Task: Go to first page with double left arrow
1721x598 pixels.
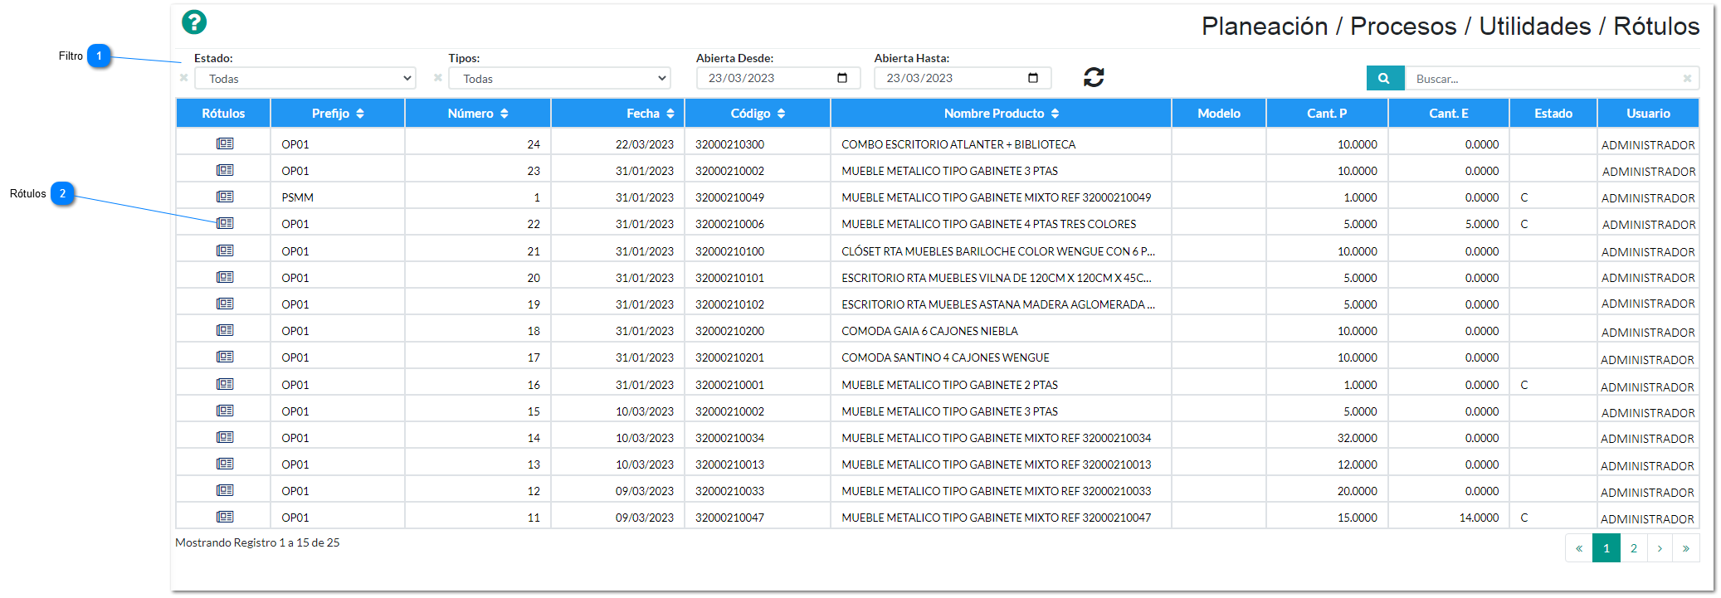Action: (1579, 548)
